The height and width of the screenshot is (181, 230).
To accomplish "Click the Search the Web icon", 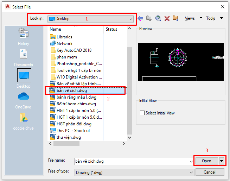I will 158,18.
